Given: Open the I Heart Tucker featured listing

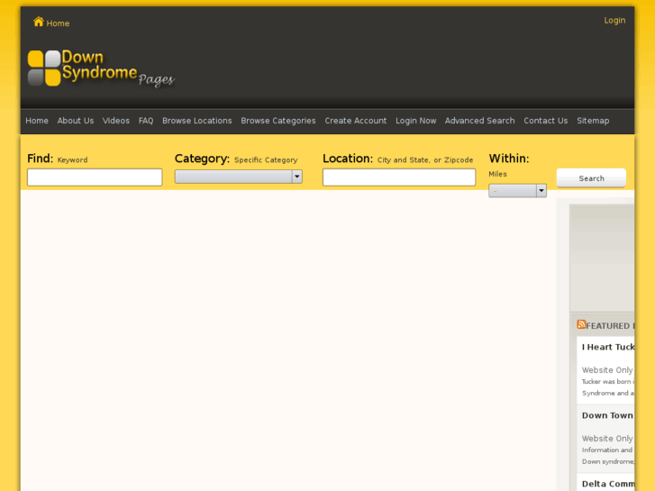Looking at the screenshot, I should [608, 347].
